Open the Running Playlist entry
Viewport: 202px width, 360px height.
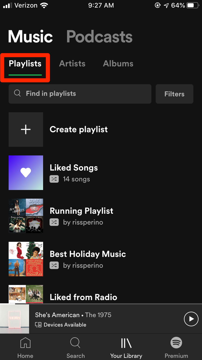pyautogui.click(x=101, y=216)
